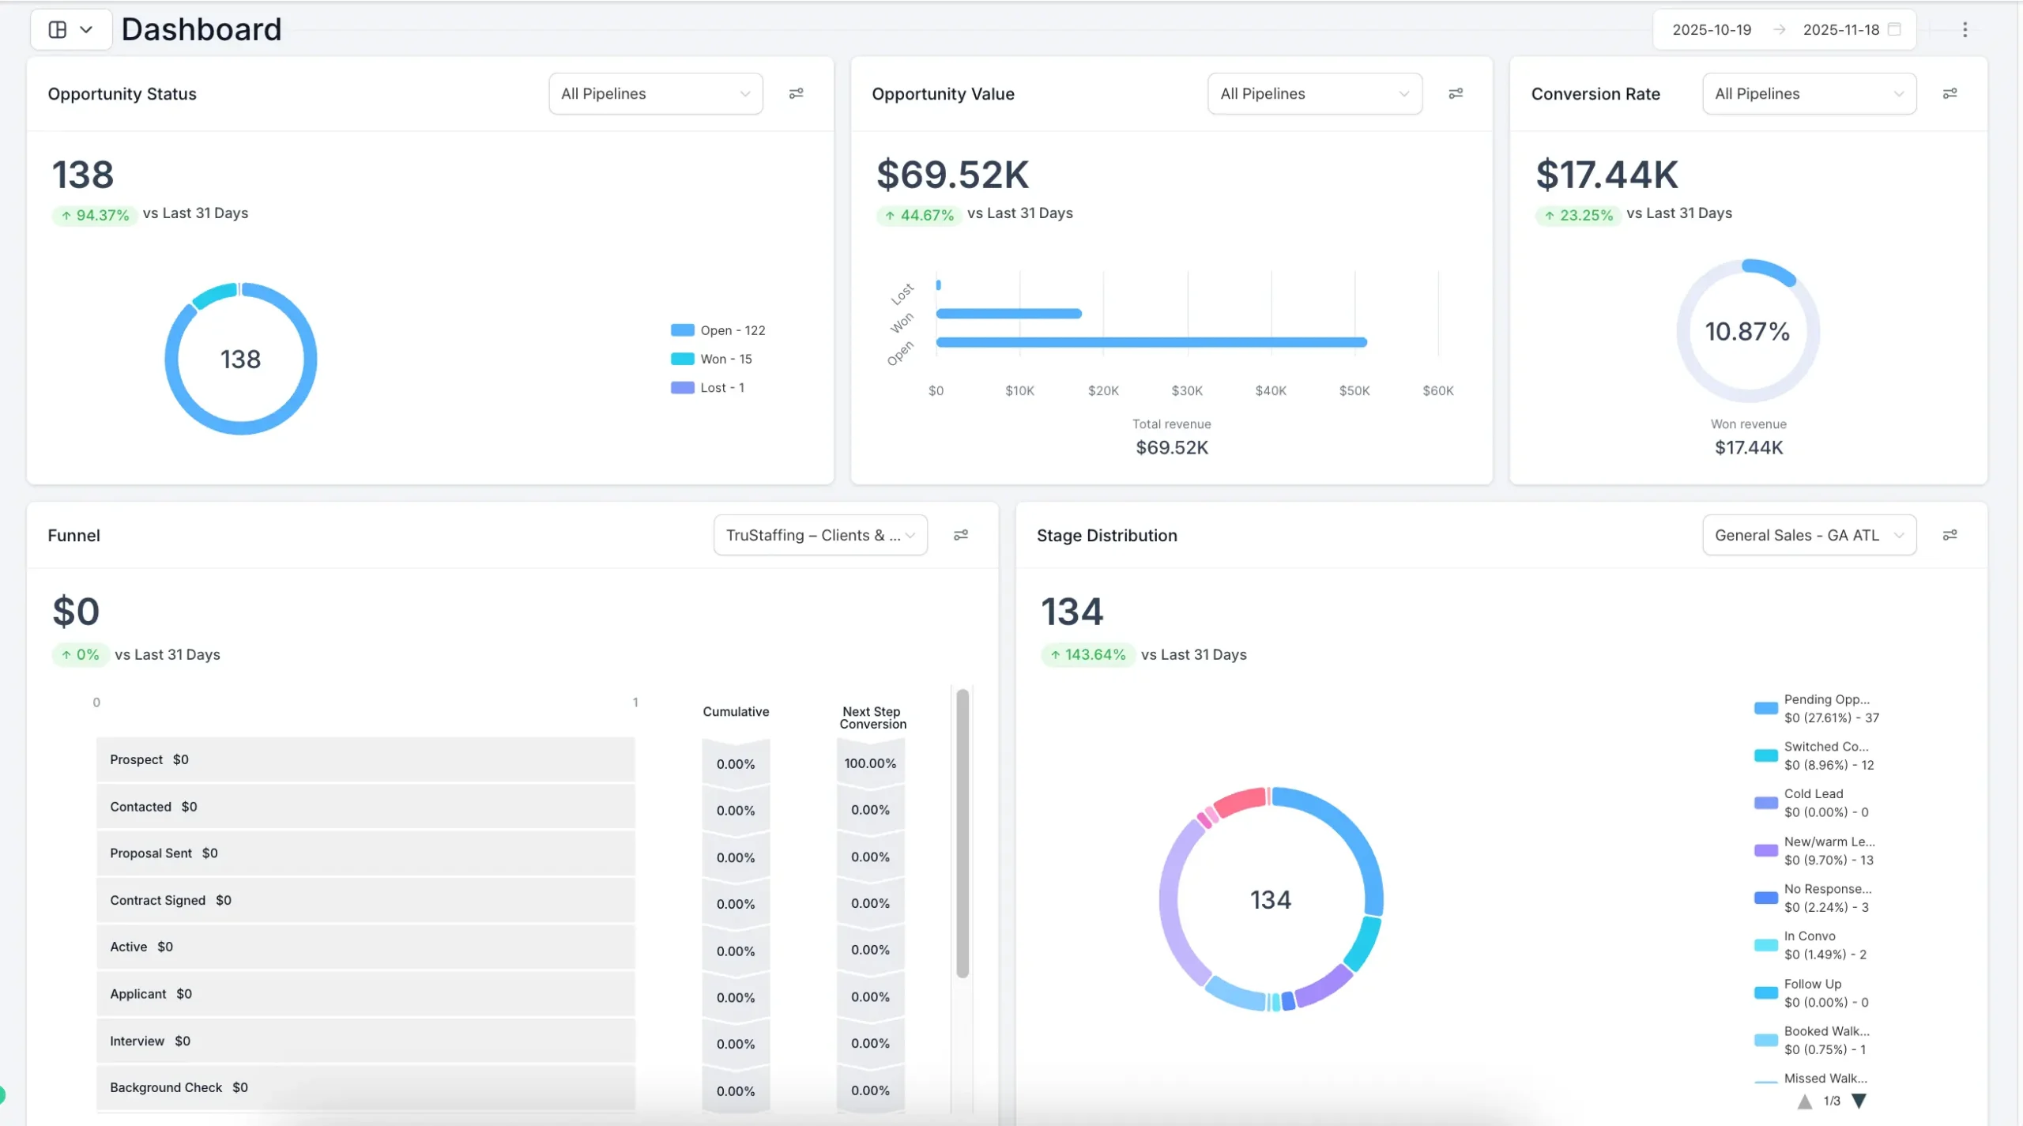
Task: Open Opportunity Value widget filter settings icon
Action: coord(1455,93)
